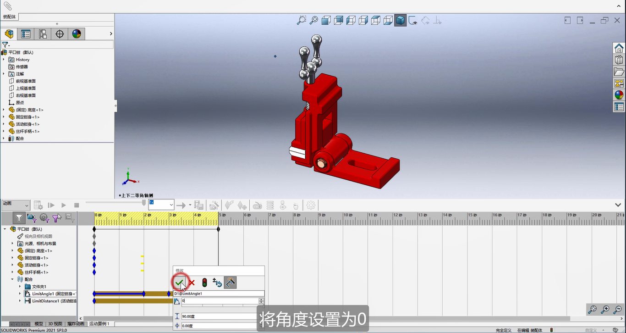The image size is (626, 333).
Task: Toggle the Filter Animated camera icon
Action: [x=31, y=218]
